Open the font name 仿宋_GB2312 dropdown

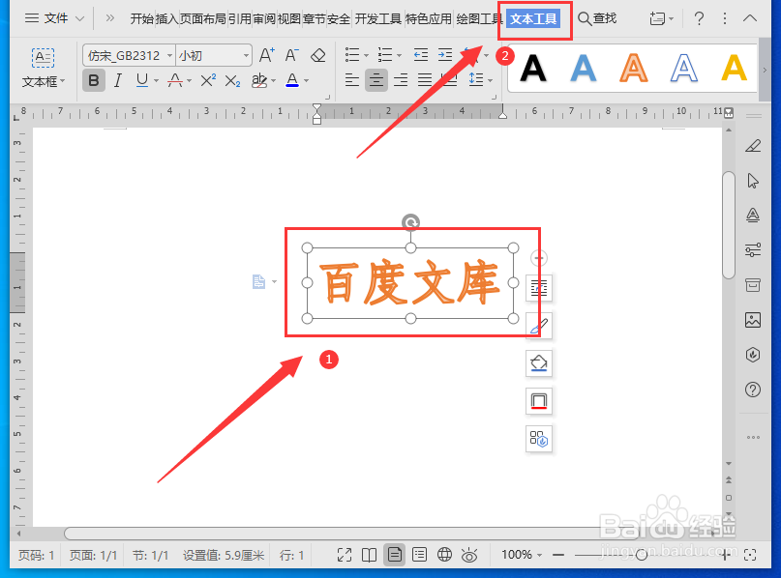click(170, 56)
